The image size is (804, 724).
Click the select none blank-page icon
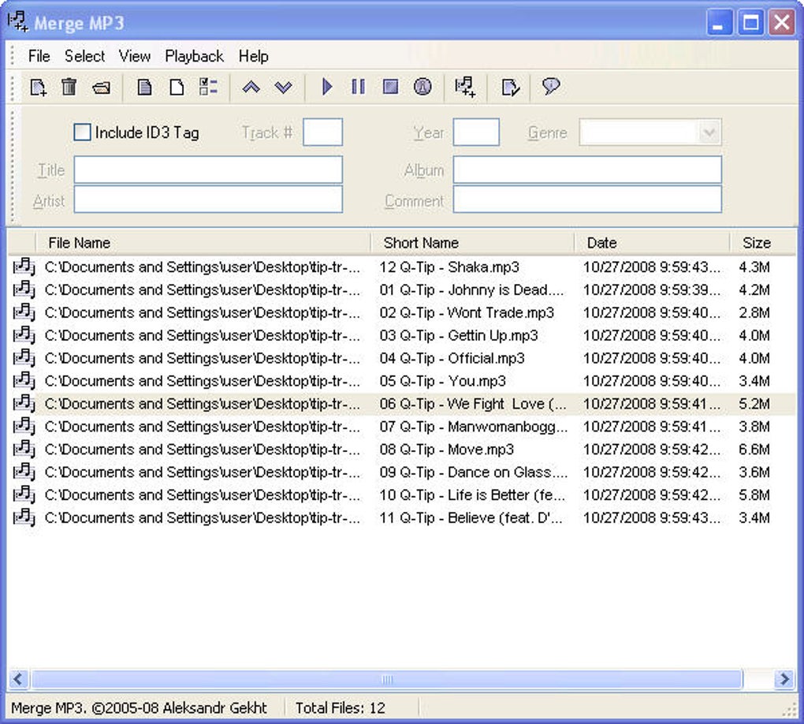pos(177,88)
